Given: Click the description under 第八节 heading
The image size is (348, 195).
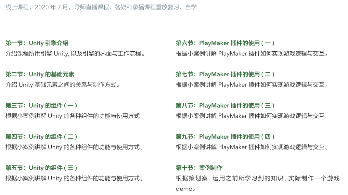Looking at the screenshot, I should tap(252, 116).
